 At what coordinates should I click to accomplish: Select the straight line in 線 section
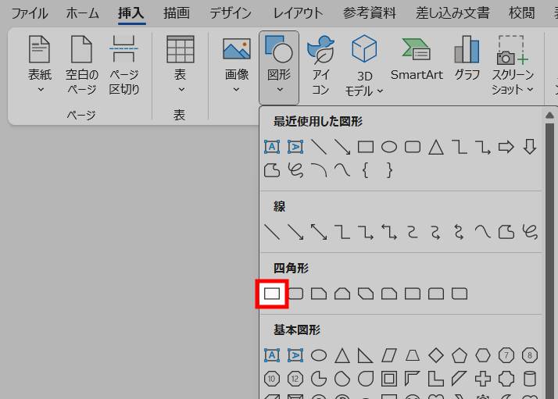click(x=272, y=232)
